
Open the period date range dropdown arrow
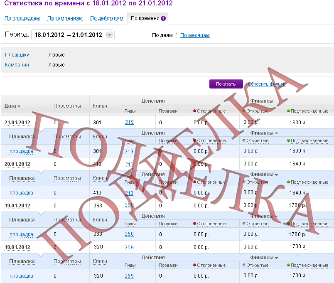109,35
